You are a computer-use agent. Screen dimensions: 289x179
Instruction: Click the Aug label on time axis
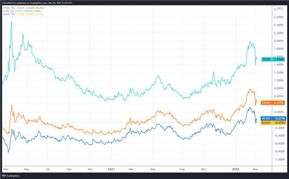(x=182, y=169)
